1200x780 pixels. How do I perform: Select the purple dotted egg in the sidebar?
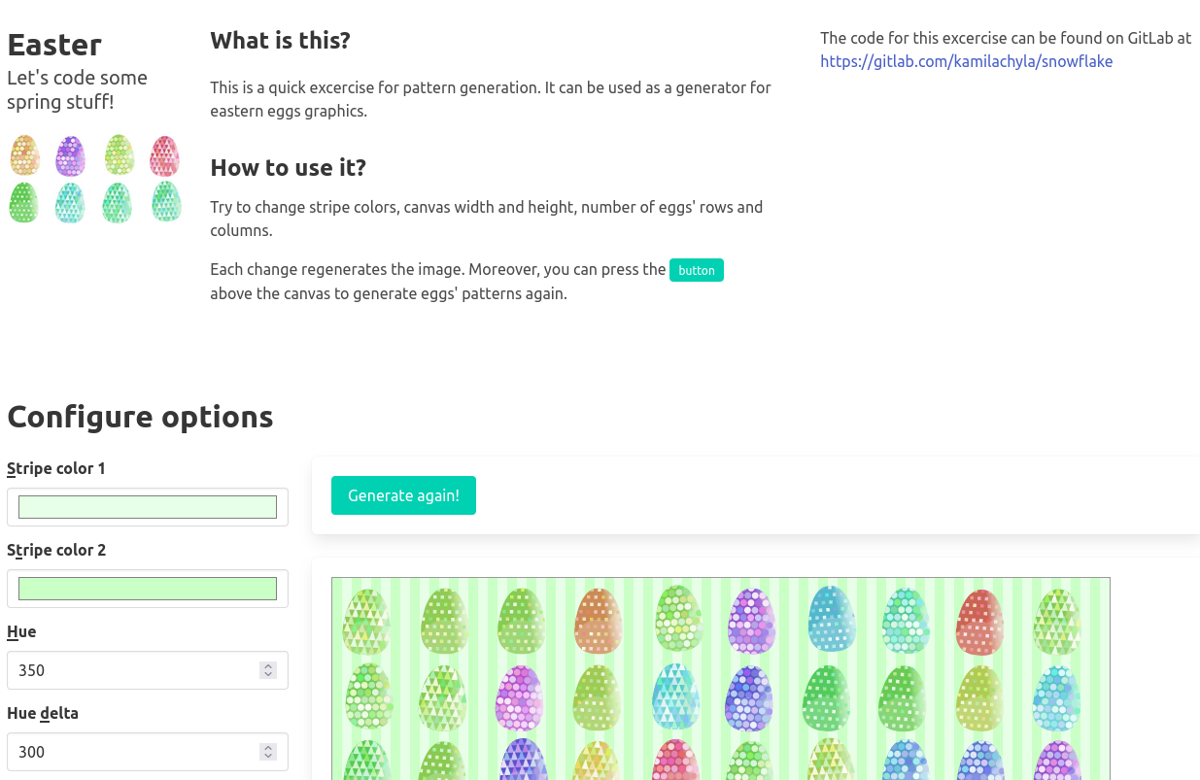70,156
